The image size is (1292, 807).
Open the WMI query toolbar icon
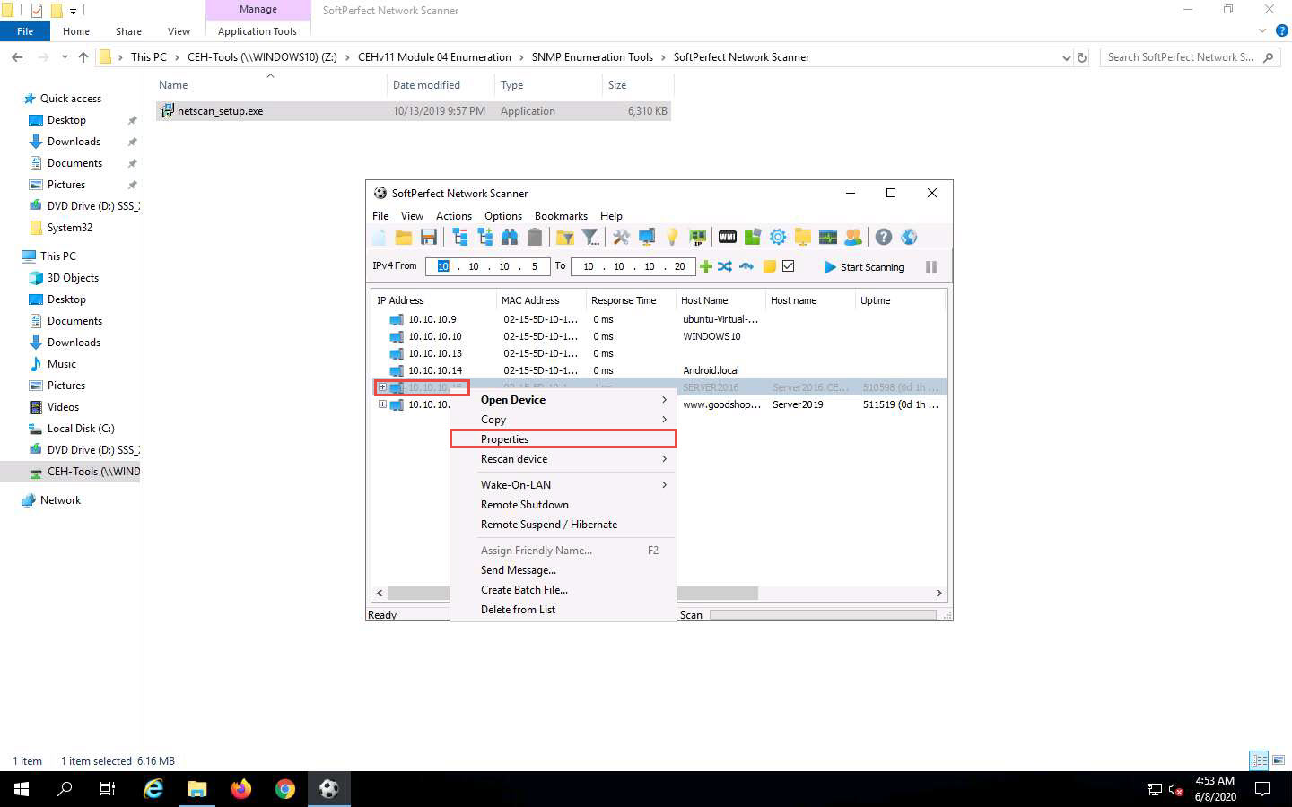tap(728, 238)
